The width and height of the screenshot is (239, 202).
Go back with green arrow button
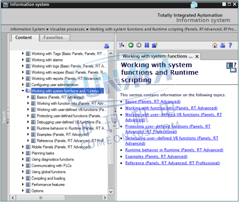pos(131,45)
